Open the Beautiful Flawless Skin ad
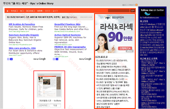Image resolution: width=170 pixels, height=109 pixels. [67, 24]
